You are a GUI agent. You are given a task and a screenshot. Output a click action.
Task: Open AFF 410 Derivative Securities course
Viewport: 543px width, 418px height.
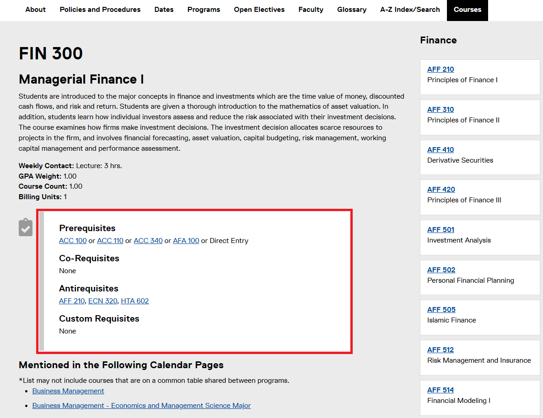coord(441,150)
